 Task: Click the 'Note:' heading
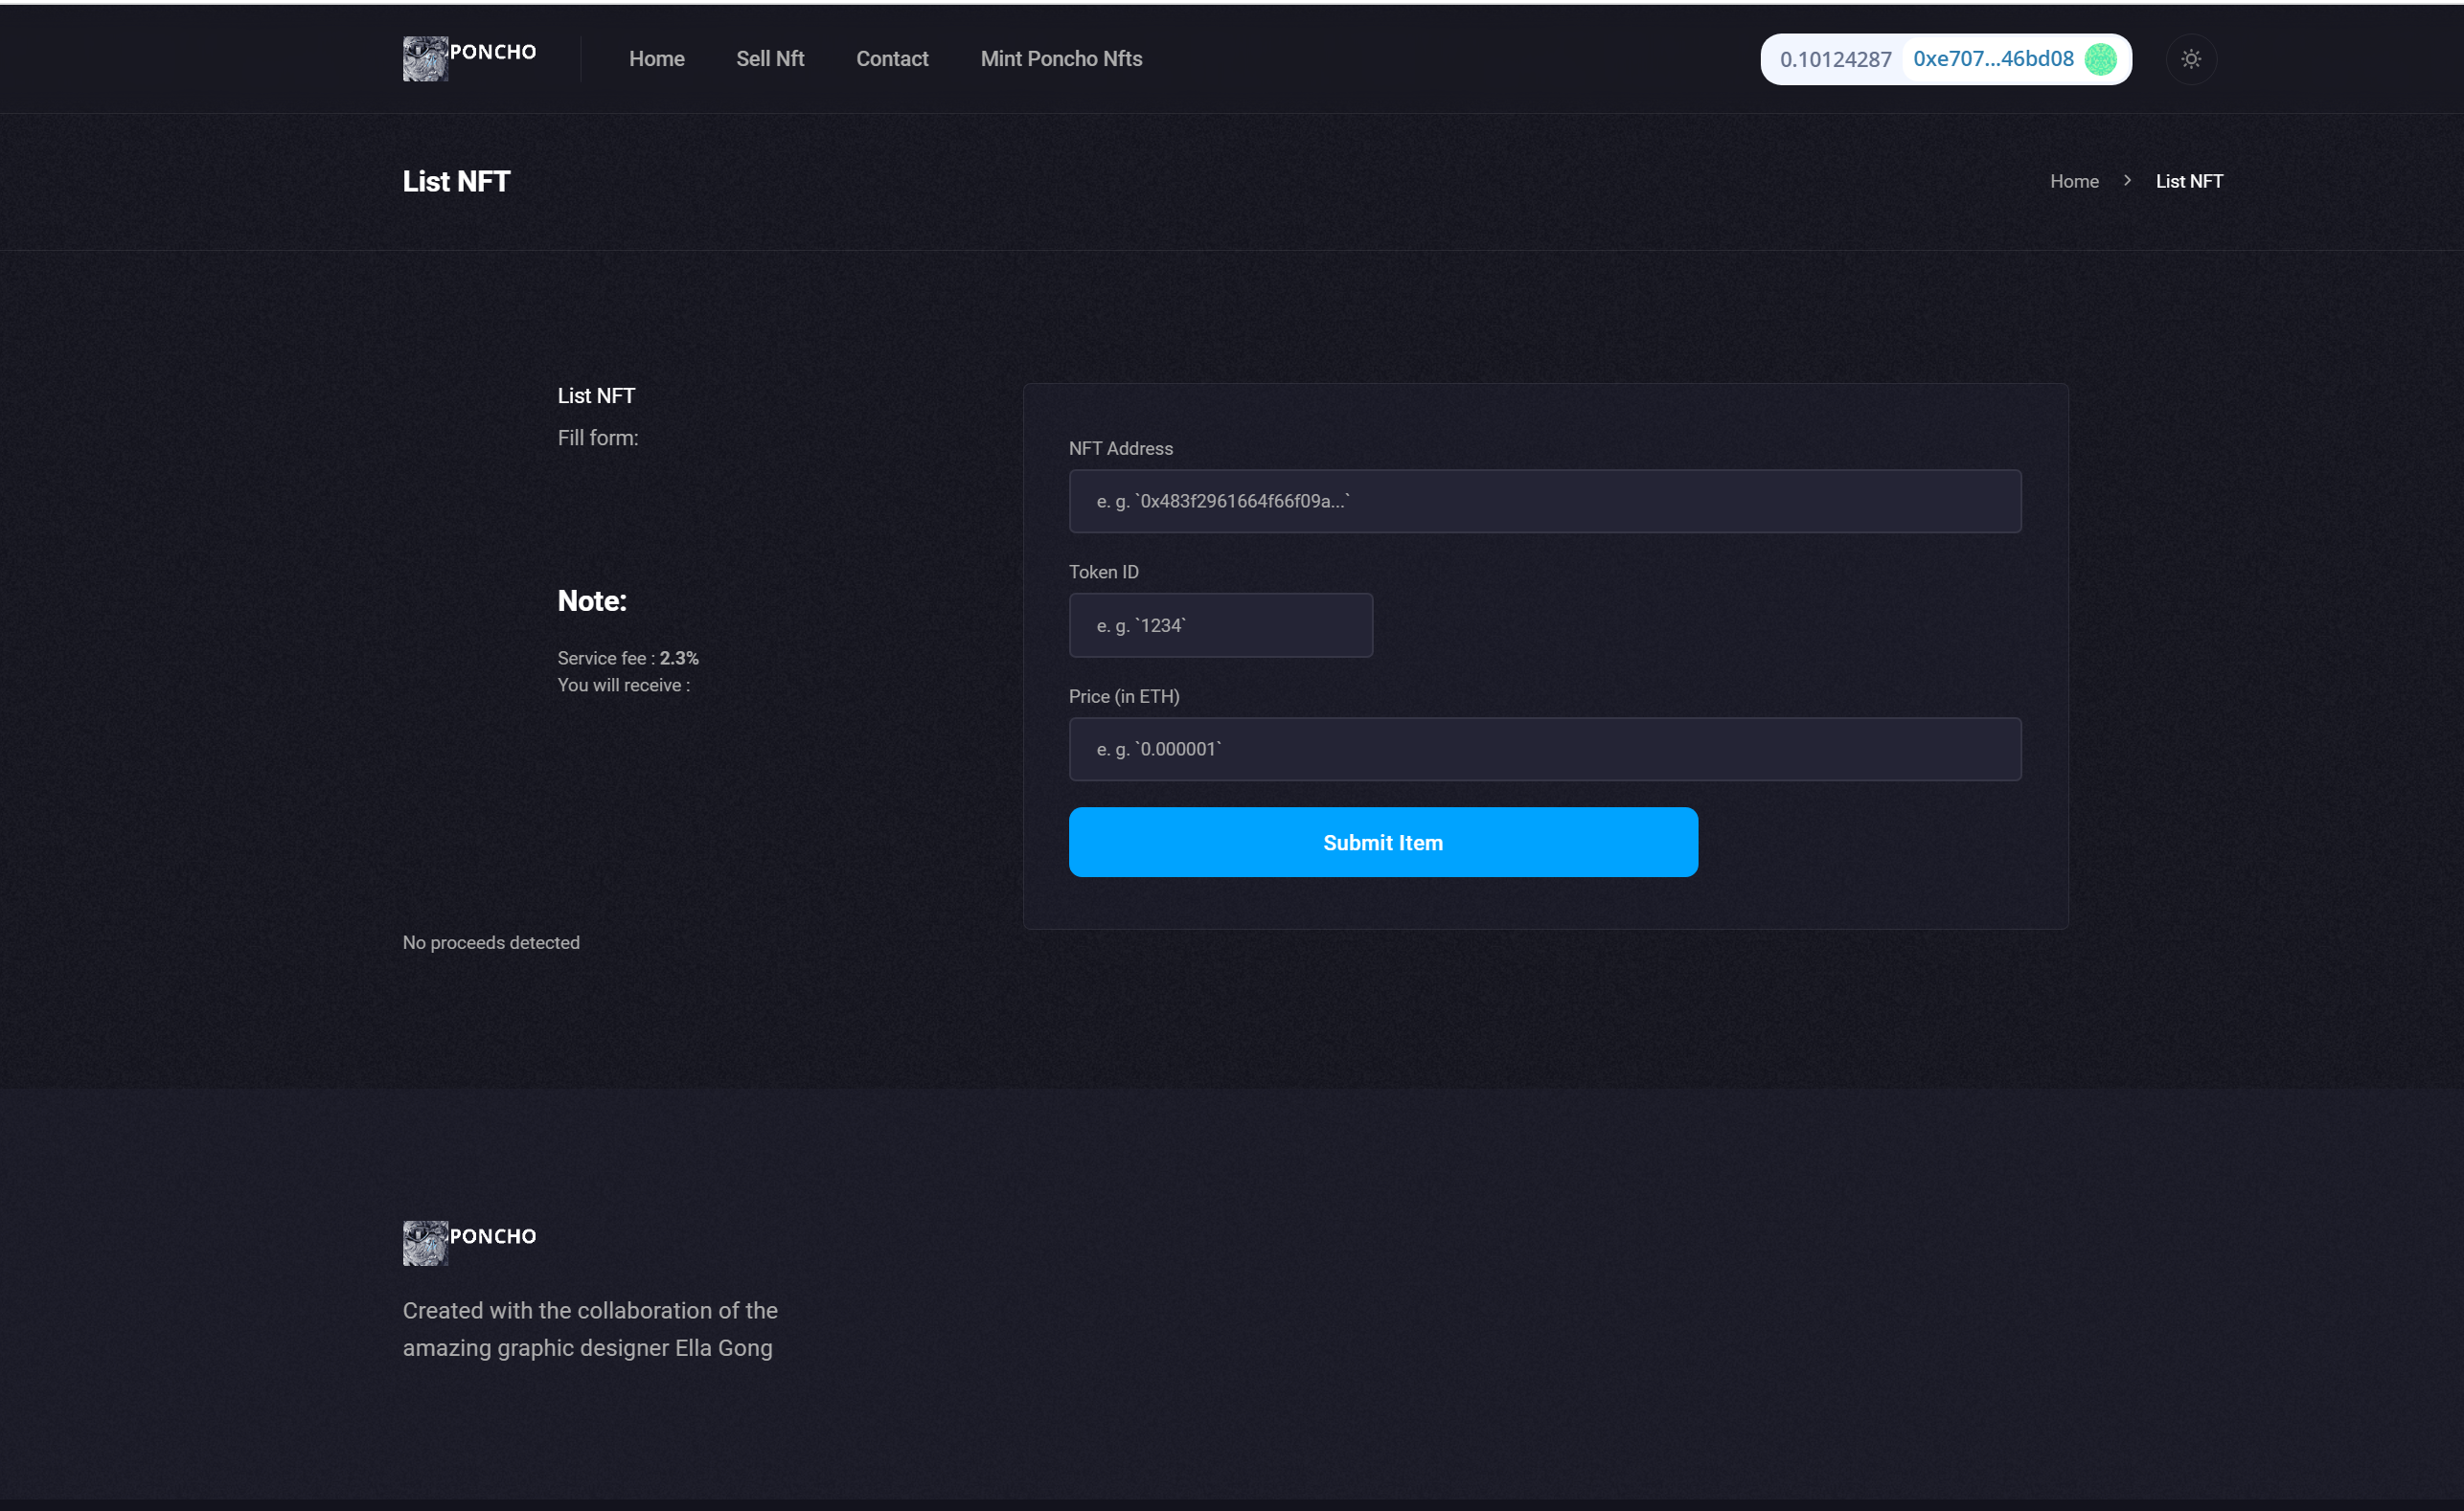point(592,600)
